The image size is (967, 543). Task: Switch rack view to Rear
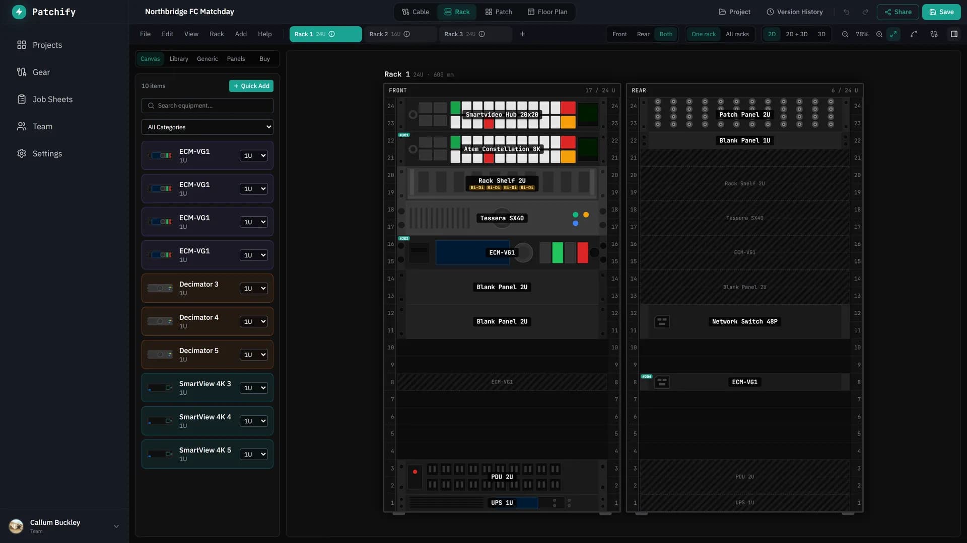(643, 34)
